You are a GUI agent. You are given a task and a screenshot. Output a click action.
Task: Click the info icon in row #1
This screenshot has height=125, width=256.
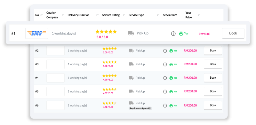click(173, 34)
